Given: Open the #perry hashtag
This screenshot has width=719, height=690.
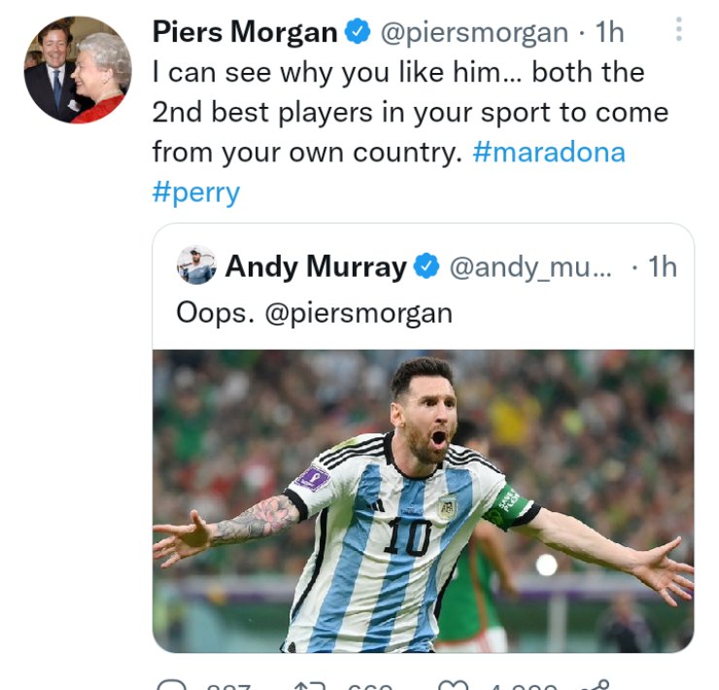Looking at the screenshot, I should (x=195, y=191).
